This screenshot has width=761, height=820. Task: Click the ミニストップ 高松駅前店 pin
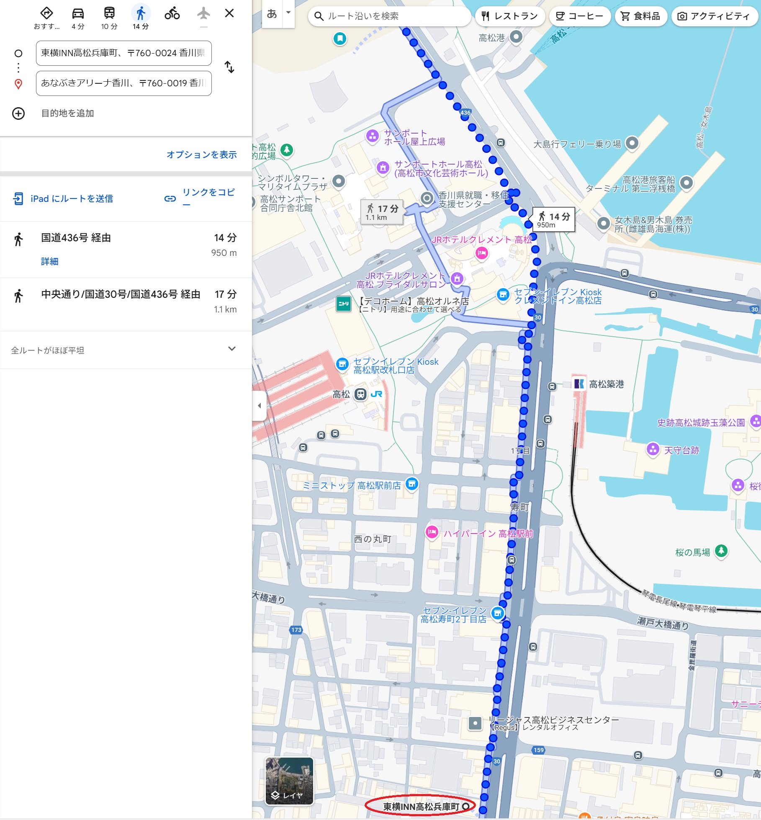(x=412, y=484)
